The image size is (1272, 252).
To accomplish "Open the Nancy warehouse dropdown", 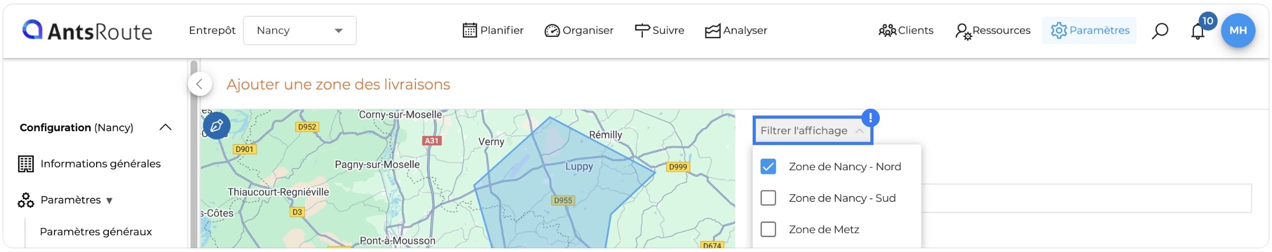I will (300, 31).
